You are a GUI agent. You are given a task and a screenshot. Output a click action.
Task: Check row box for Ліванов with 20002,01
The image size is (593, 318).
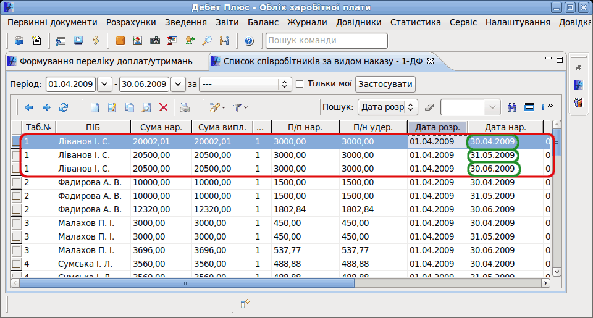tap(16, 142)
